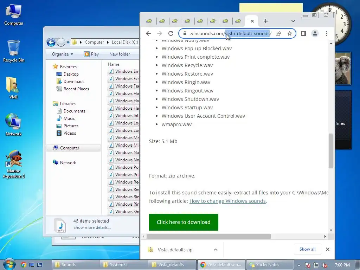The height and width of the screenshot is (270, 360).
Task: Go back in Explorer window
Action: pos(51,42)
